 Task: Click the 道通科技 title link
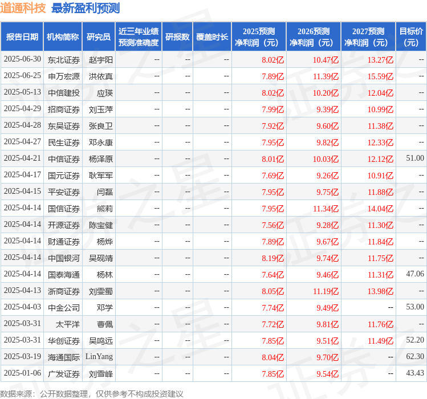pos(23,9)
